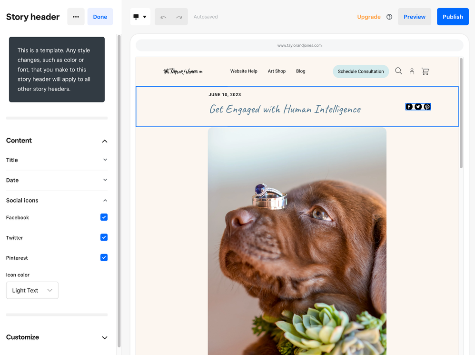Viewport: 475px width, 355px height.
Task: Click the Upgrade link
Action: click(x=369, y=17)
